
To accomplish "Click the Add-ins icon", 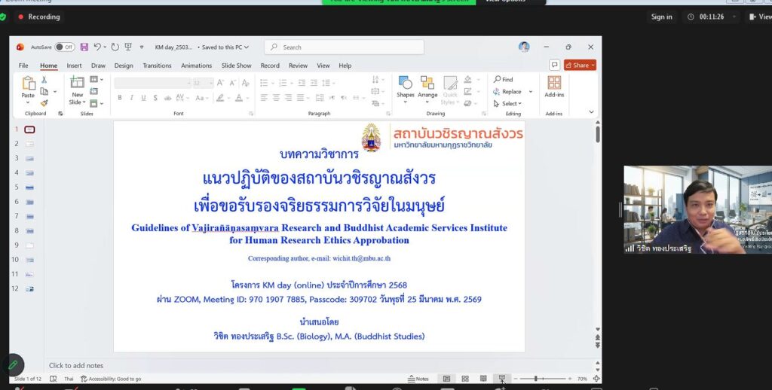I will point(554,86).
